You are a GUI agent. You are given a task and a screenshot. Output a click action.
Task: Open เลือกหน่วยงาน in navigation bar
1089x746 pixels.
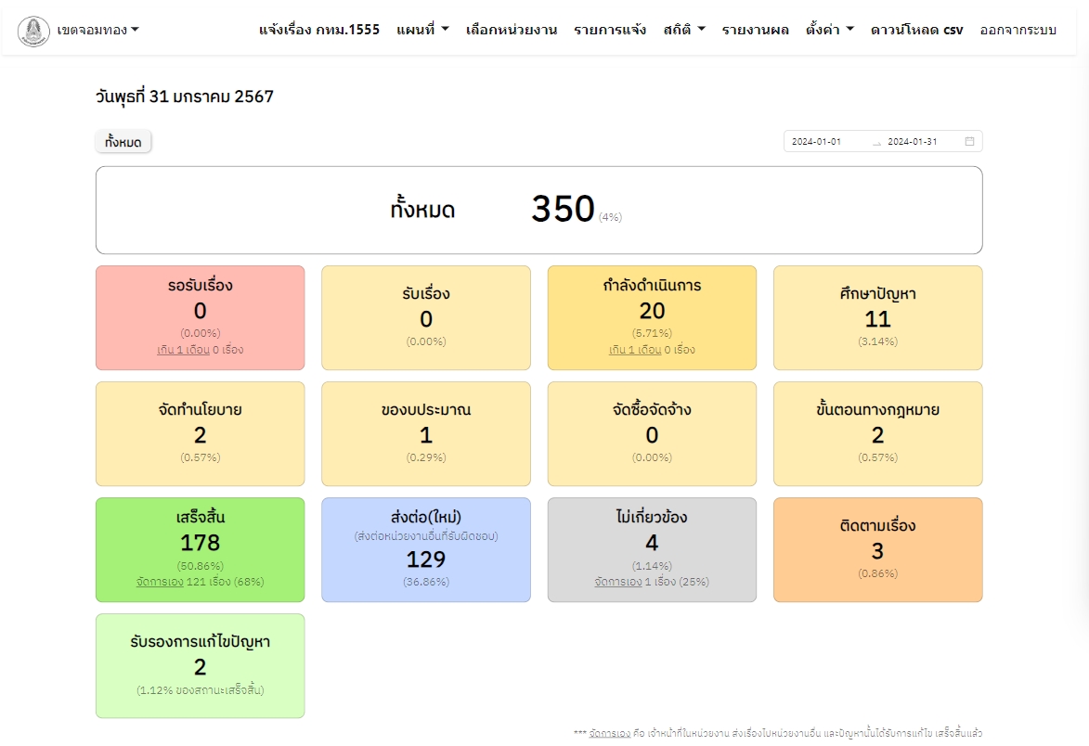[x=512, y=30]
